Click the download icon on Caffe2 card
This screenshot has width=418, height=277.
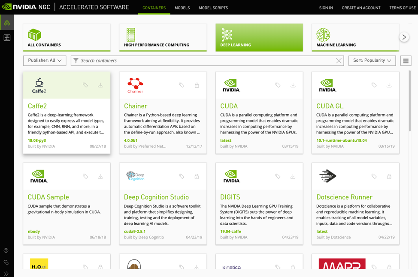tap(100, 85)
